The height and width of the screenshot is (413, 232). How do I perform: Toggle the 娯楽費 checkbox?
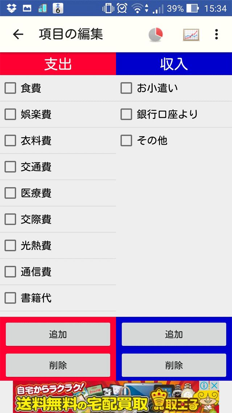click(10, 114)
